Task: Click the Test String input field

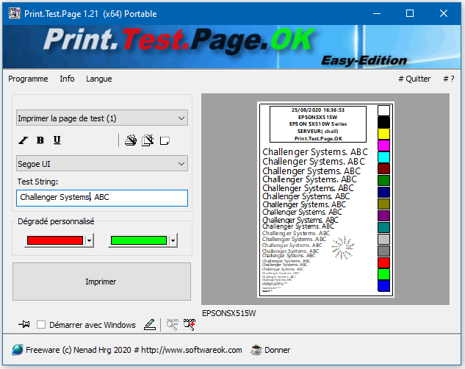Action: click(x=102, y=198)
